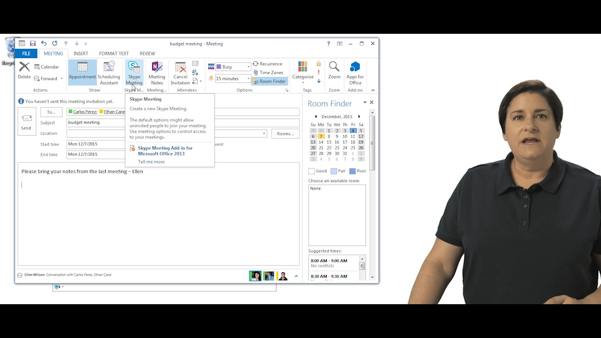Click the meeting body text area
This screenshot has width=601, height=338.
(158, 214)
